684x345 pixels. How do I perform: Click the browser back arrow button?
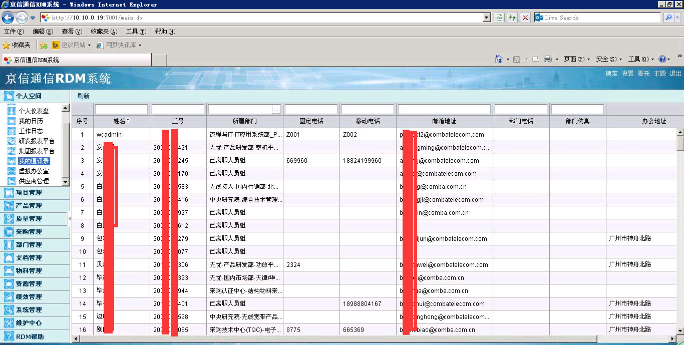tap(8, 18)
